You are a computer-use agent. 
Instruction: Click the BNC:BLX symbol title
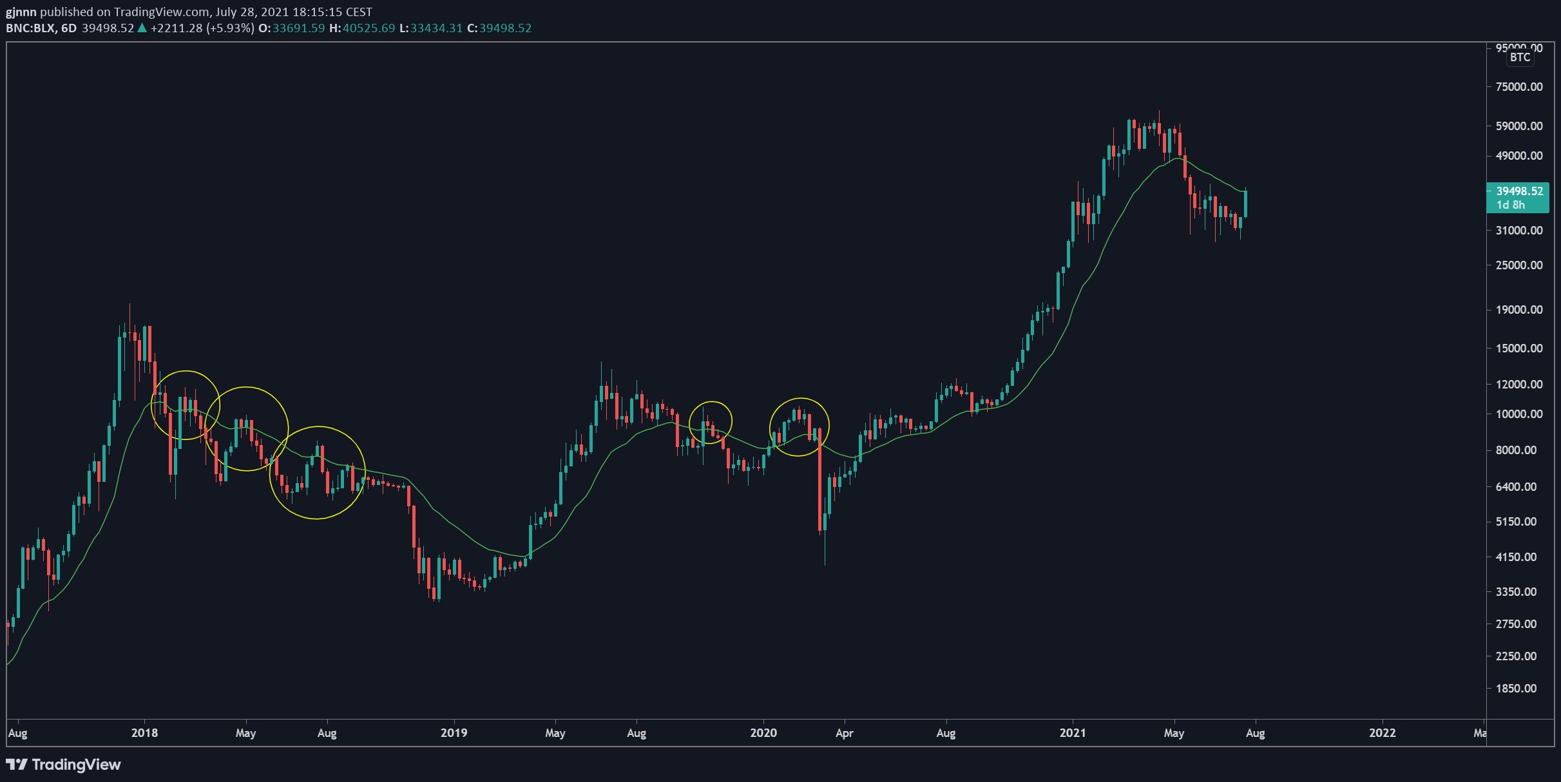(x=31, y=28)
